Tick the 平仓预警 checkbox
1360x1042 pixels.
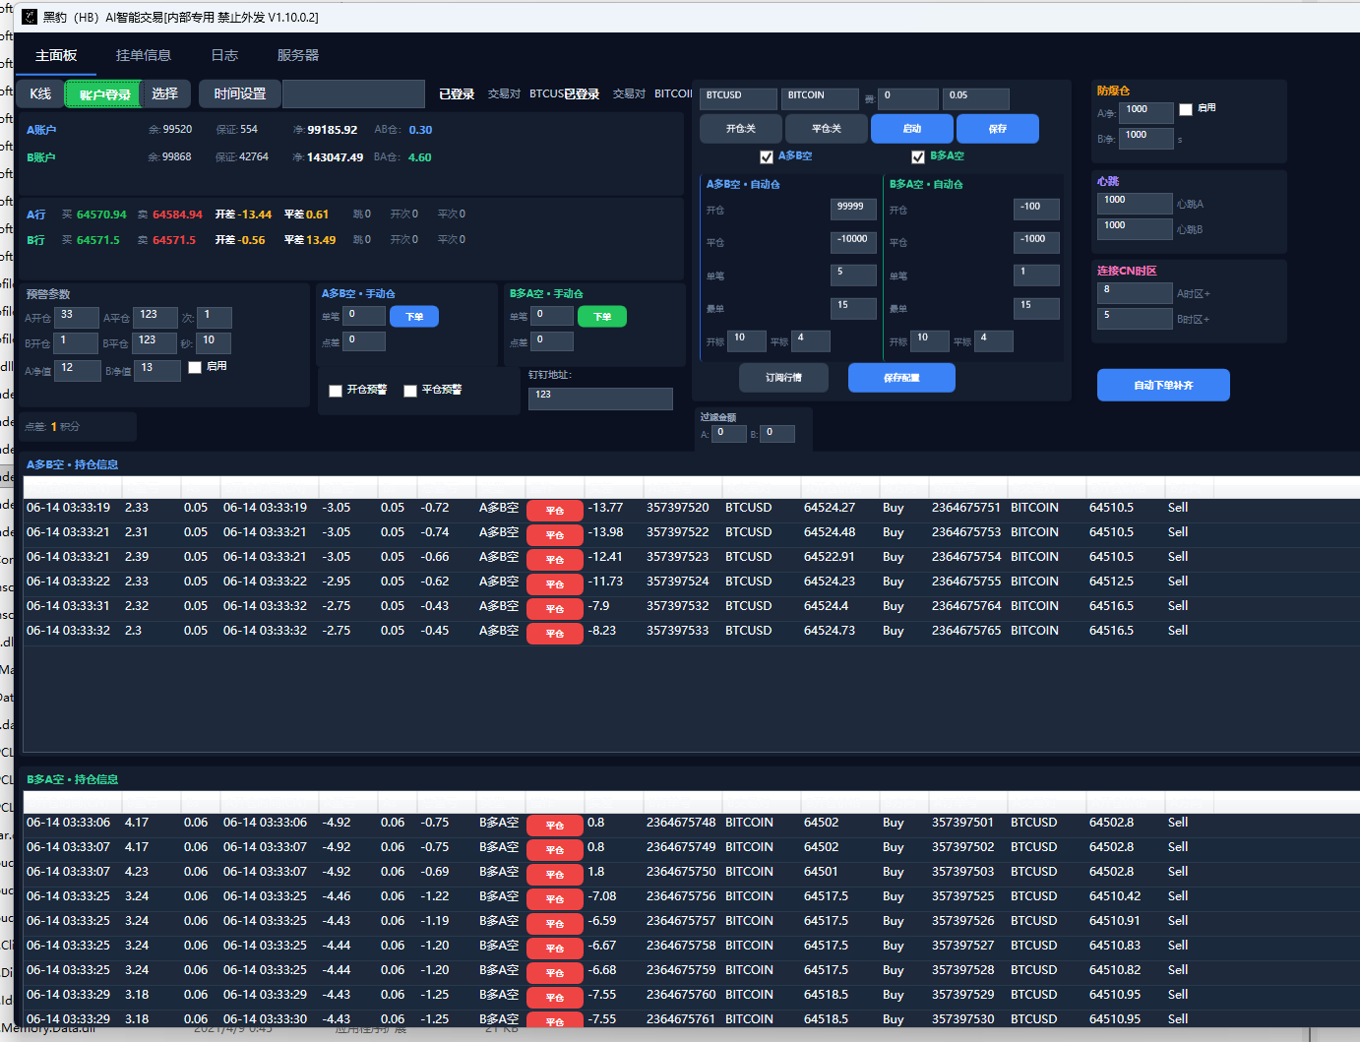(x=410, y=391)
